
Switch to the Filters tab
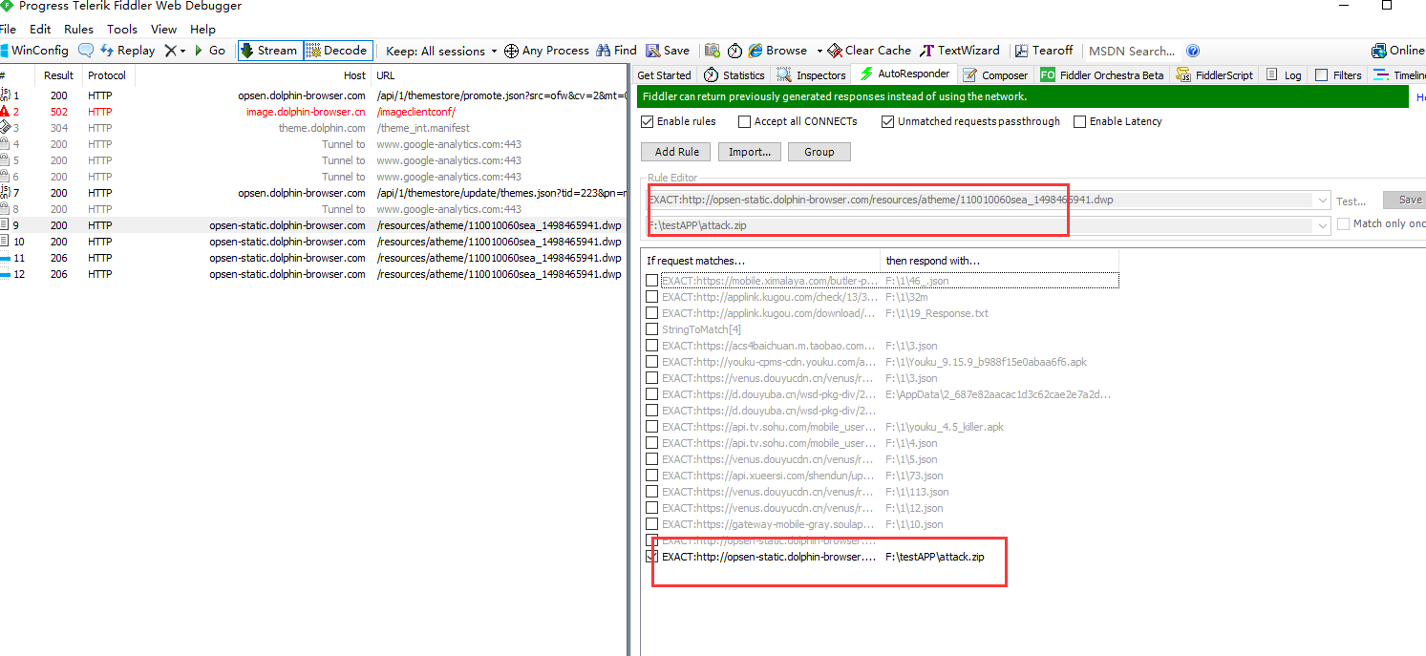[1338, 74]
